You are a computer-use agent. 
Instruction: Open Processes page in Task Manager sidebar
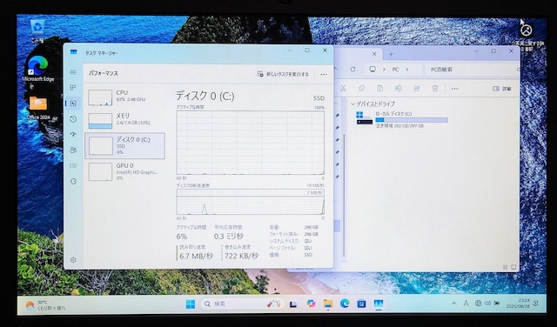(x=73, y=87)
